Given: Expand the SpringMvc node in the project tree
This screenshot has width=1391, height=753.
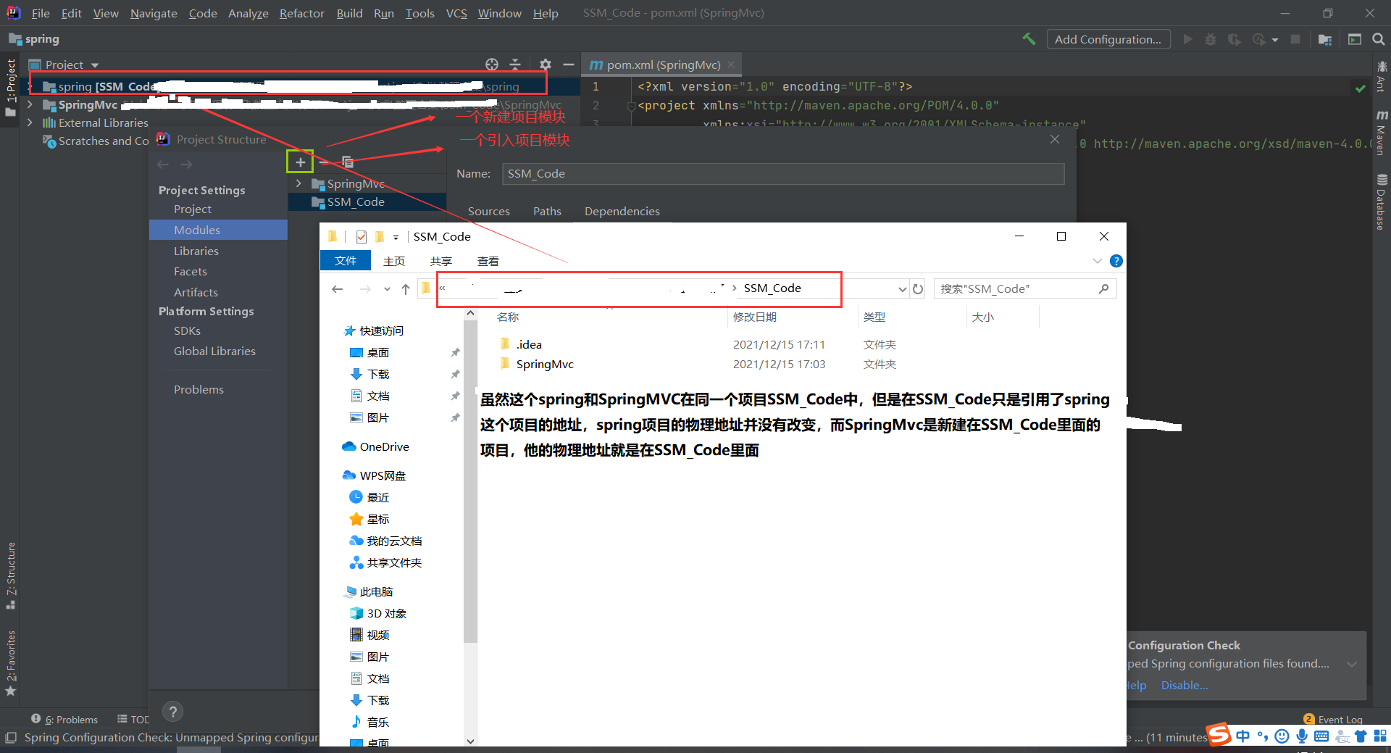Looking at the screenshot, I should [30, 104].
